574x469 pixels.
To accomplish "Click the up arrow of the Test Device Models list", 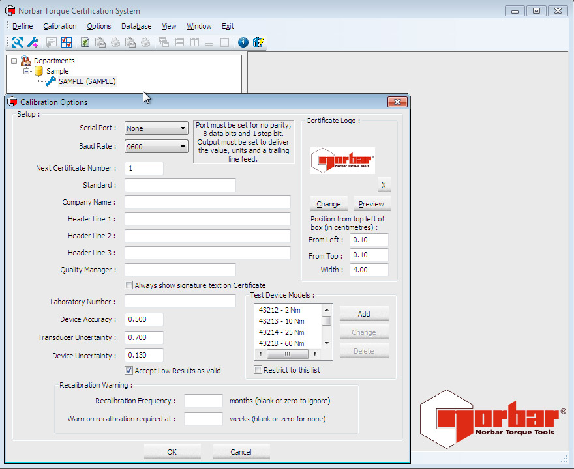I will [327, 310].
